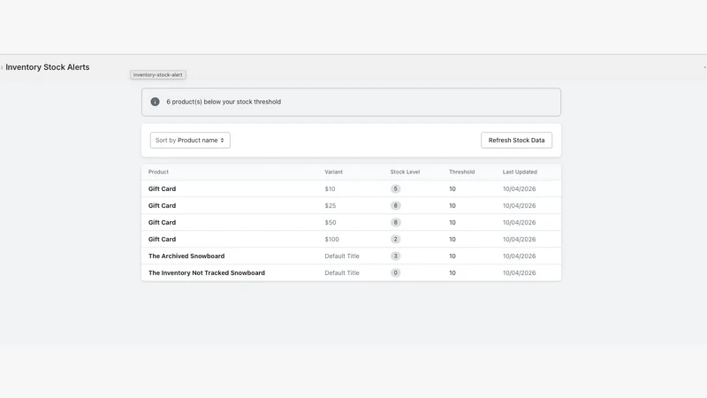Click stock badge 8 in the $25 row
Viewport: 707px width, 398px height.
(x=395, y=206)
